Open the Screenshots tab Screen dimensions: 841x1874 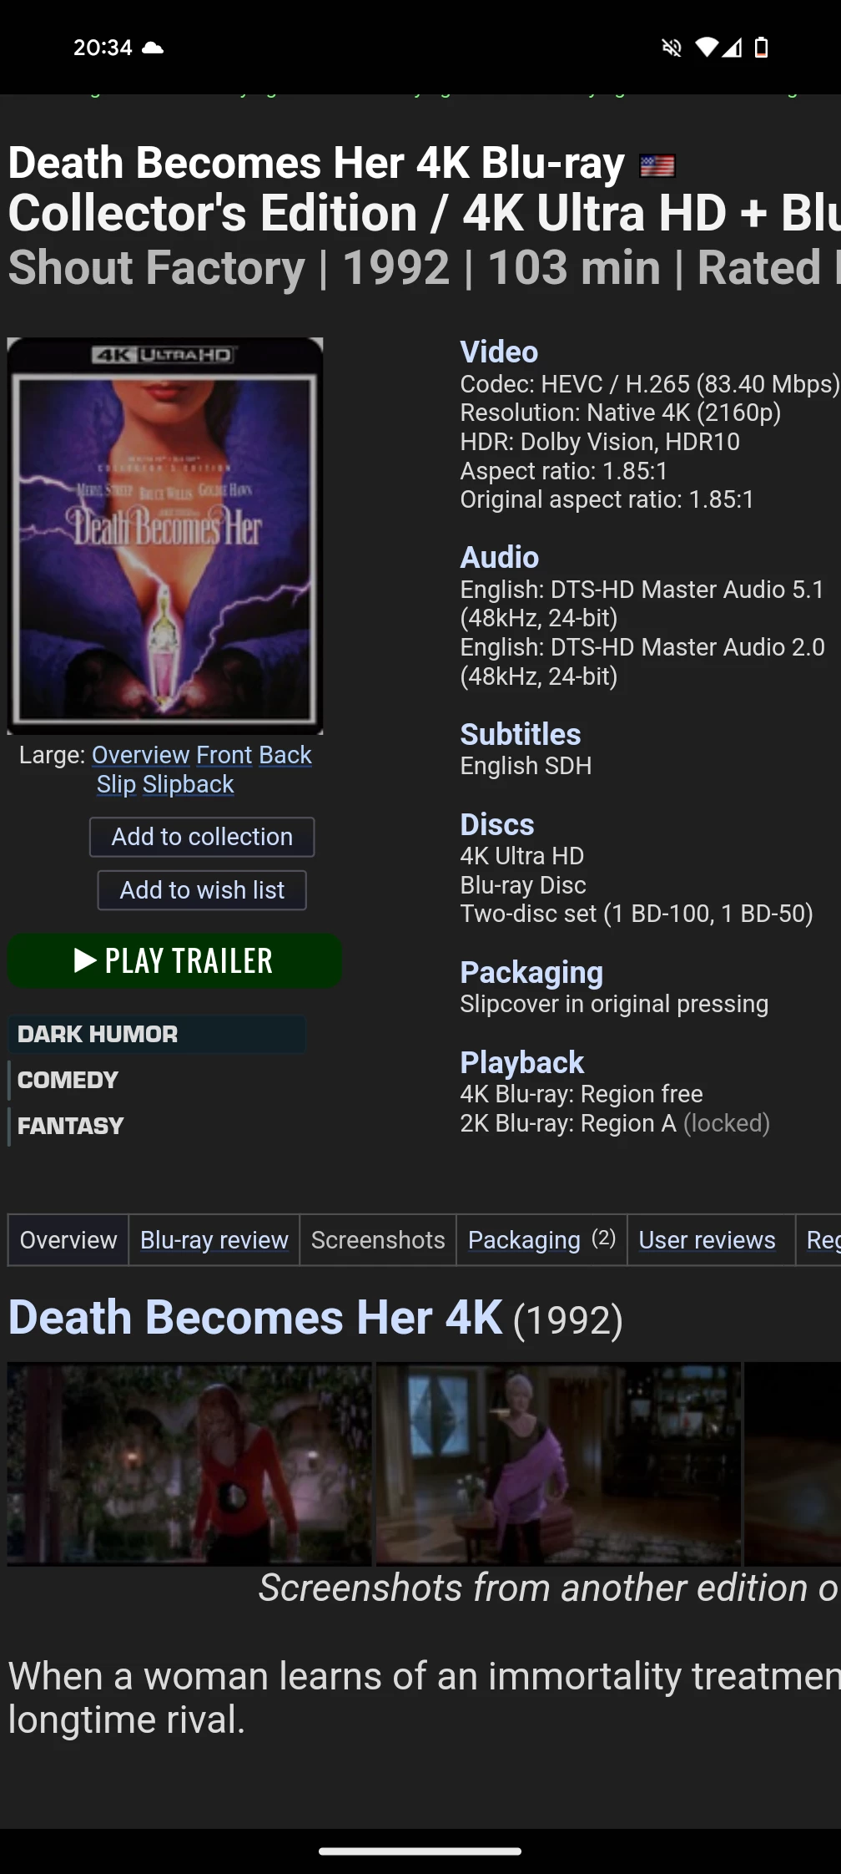pos(378,1240)
